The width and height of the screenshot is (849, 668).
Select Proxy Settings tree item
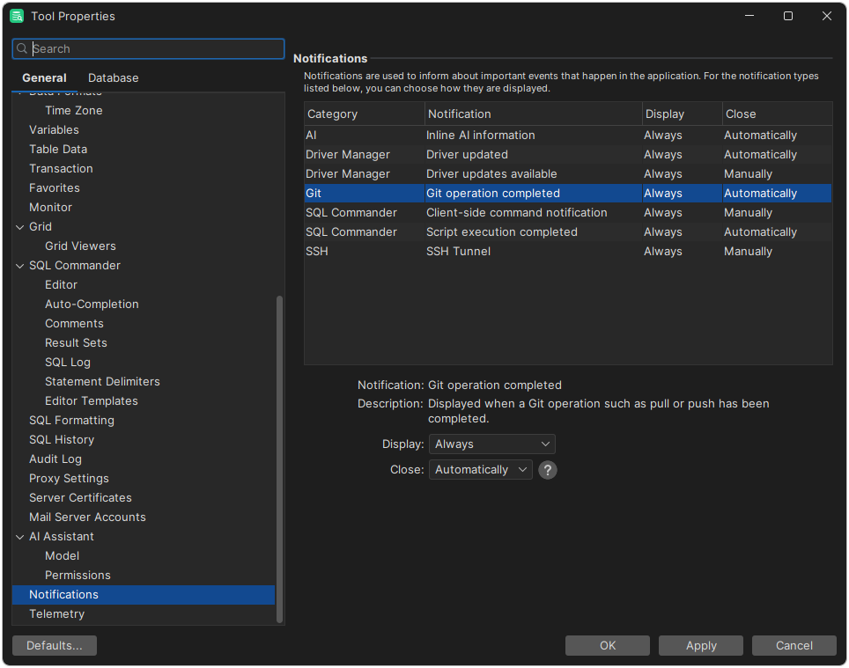[x=69, y=479]
